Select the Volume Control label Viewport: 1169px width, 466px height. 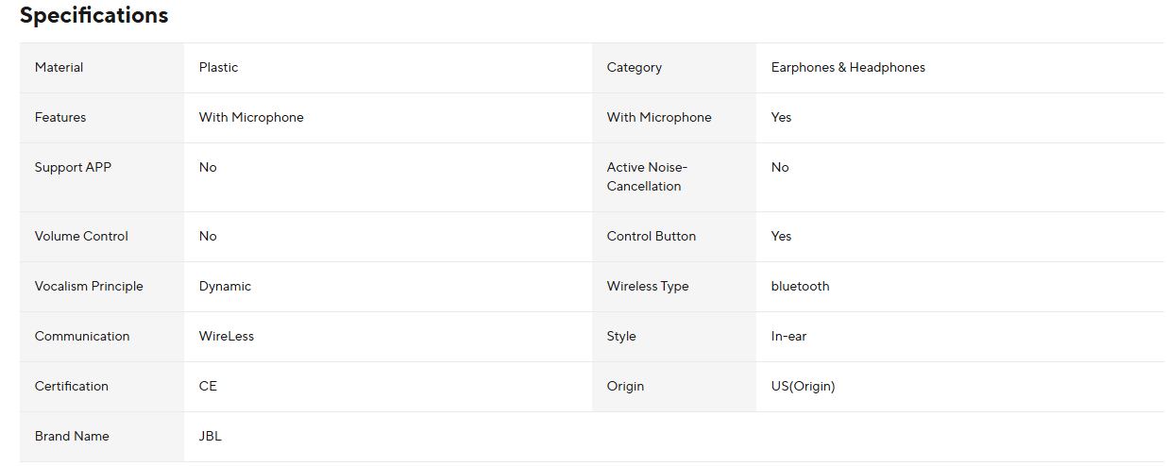[81, 237]
